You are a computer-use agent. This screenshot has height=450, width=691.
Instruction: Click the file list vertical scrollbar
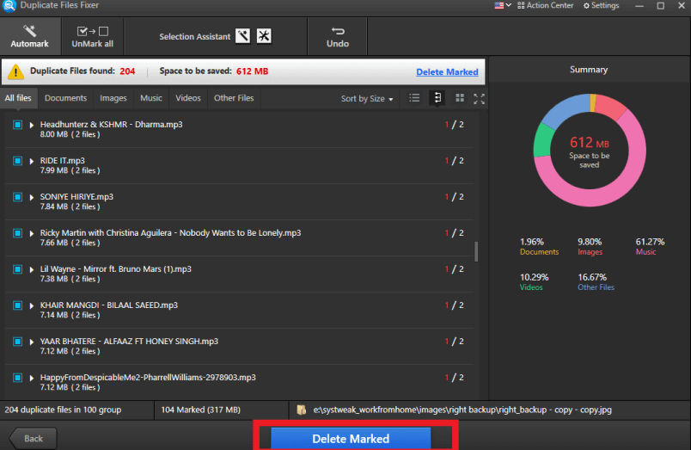(476, 251)
